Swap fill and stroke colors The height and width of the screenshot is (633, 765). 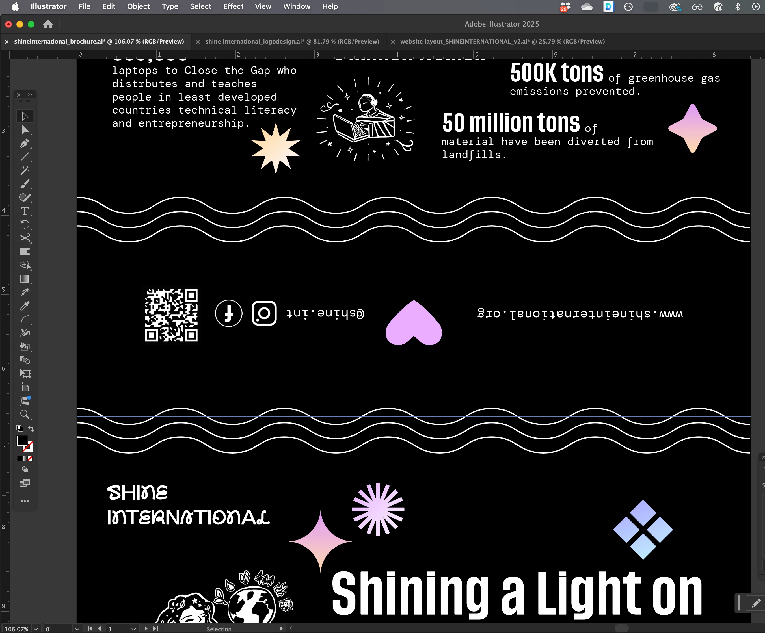pos(31,429)
